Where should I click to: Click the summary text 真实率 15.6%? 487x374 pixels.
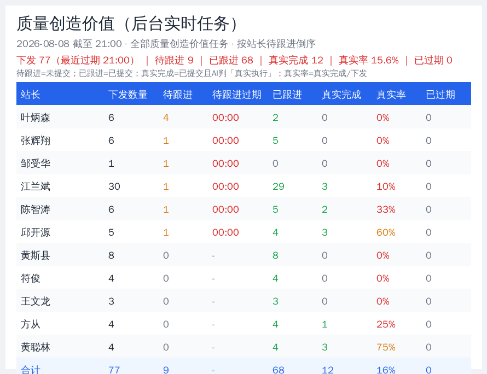369,60
